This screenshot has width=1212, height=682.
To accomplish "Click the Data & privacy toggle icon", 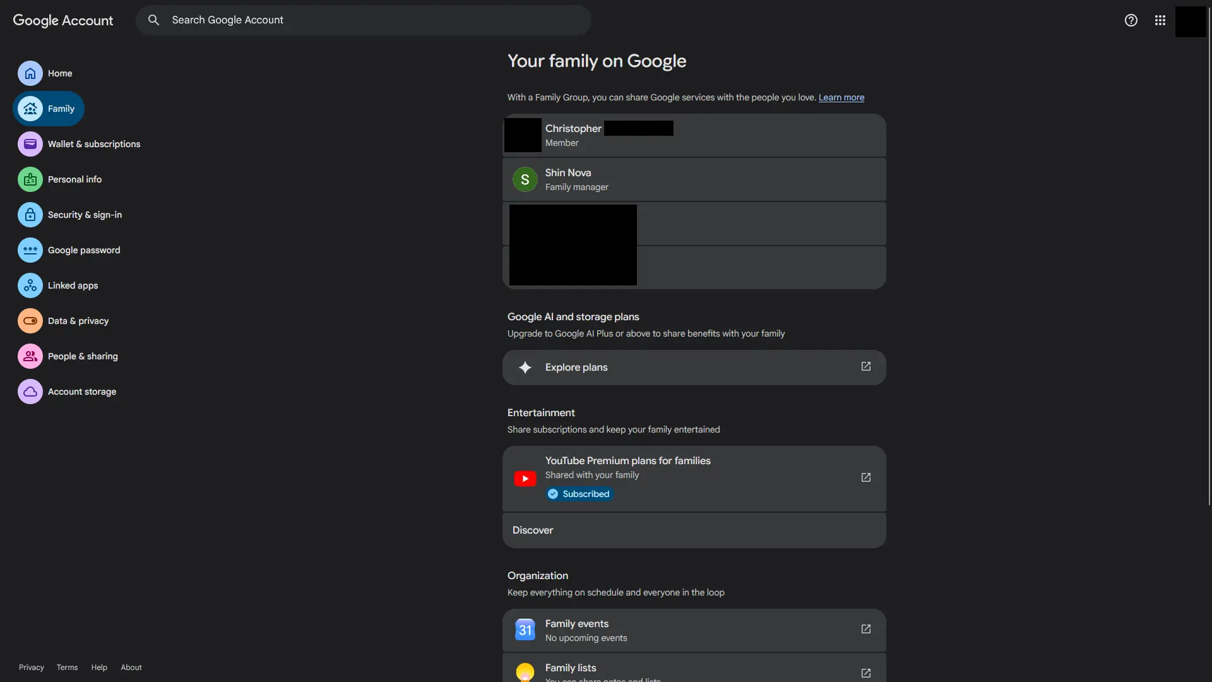I will point(30,321).
